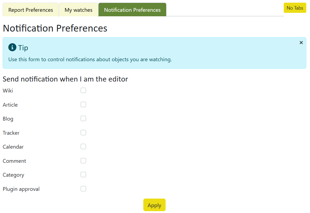Image resolution: width=310 pixels, height=213 pixels.
Task: Click the Tip heading text
Action: pos(23,48)
